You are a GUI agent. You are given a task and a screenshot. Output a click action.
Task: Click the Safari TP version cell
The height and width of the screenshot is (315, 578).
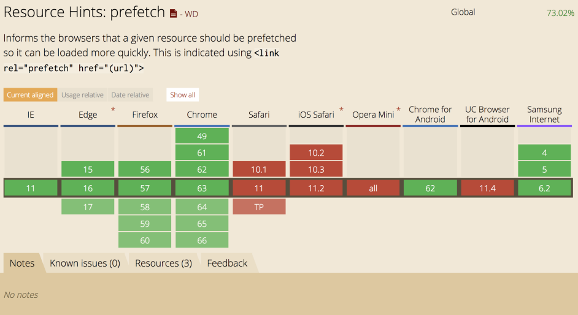point(259,207)
